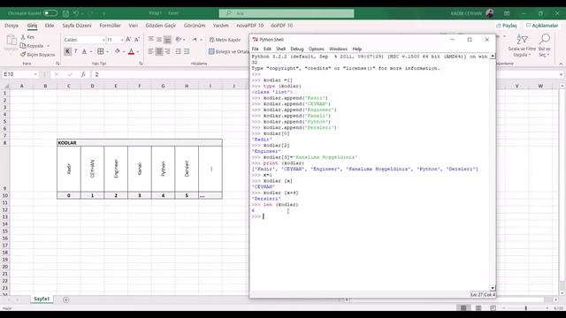Switch to Page Layout view icon
Image resolution: width=566 pixels, height=318 pixels.
[x=478, y=308]
